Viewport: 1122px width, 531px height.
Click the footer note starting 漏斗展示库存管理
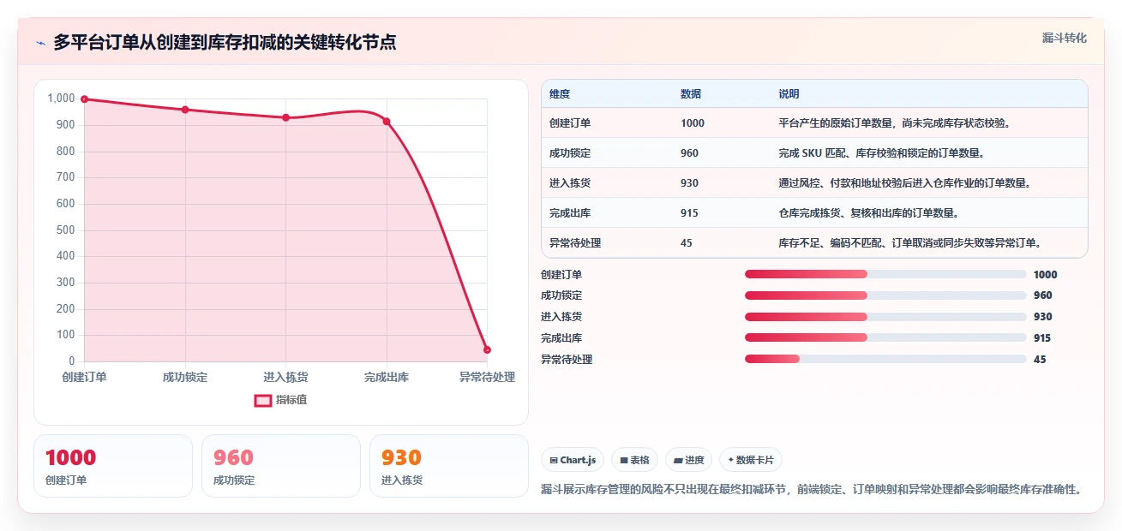coord(811,490)
